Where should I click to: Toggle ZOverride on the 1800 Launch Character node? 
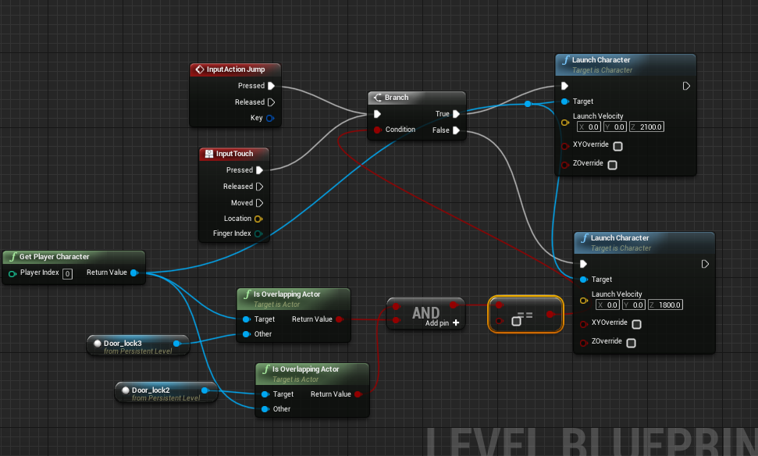tap(631, 343)
